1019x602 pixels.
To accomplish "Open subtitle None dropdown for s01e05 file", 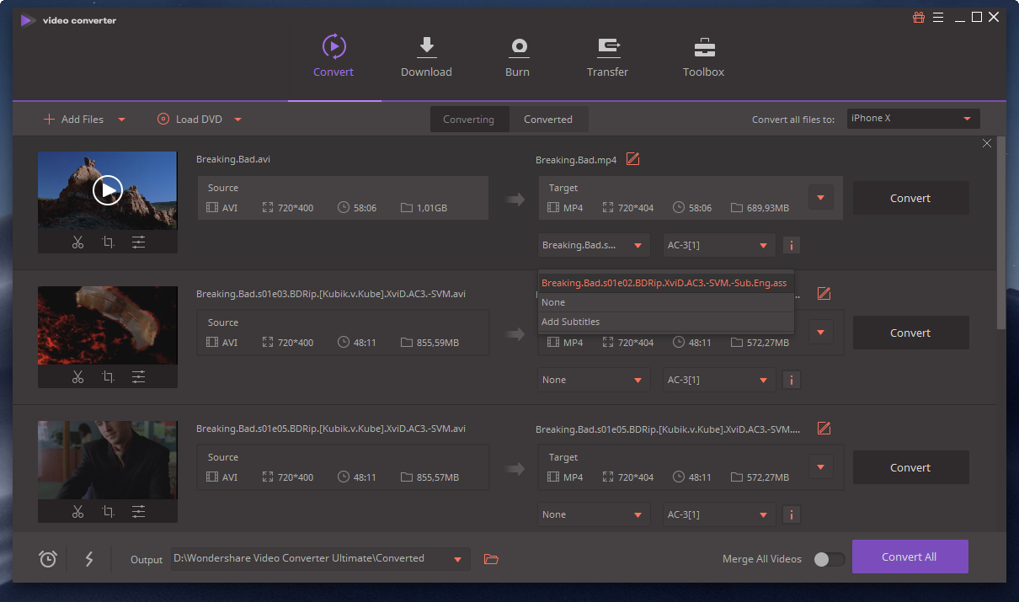I will (x=594, y=515).
